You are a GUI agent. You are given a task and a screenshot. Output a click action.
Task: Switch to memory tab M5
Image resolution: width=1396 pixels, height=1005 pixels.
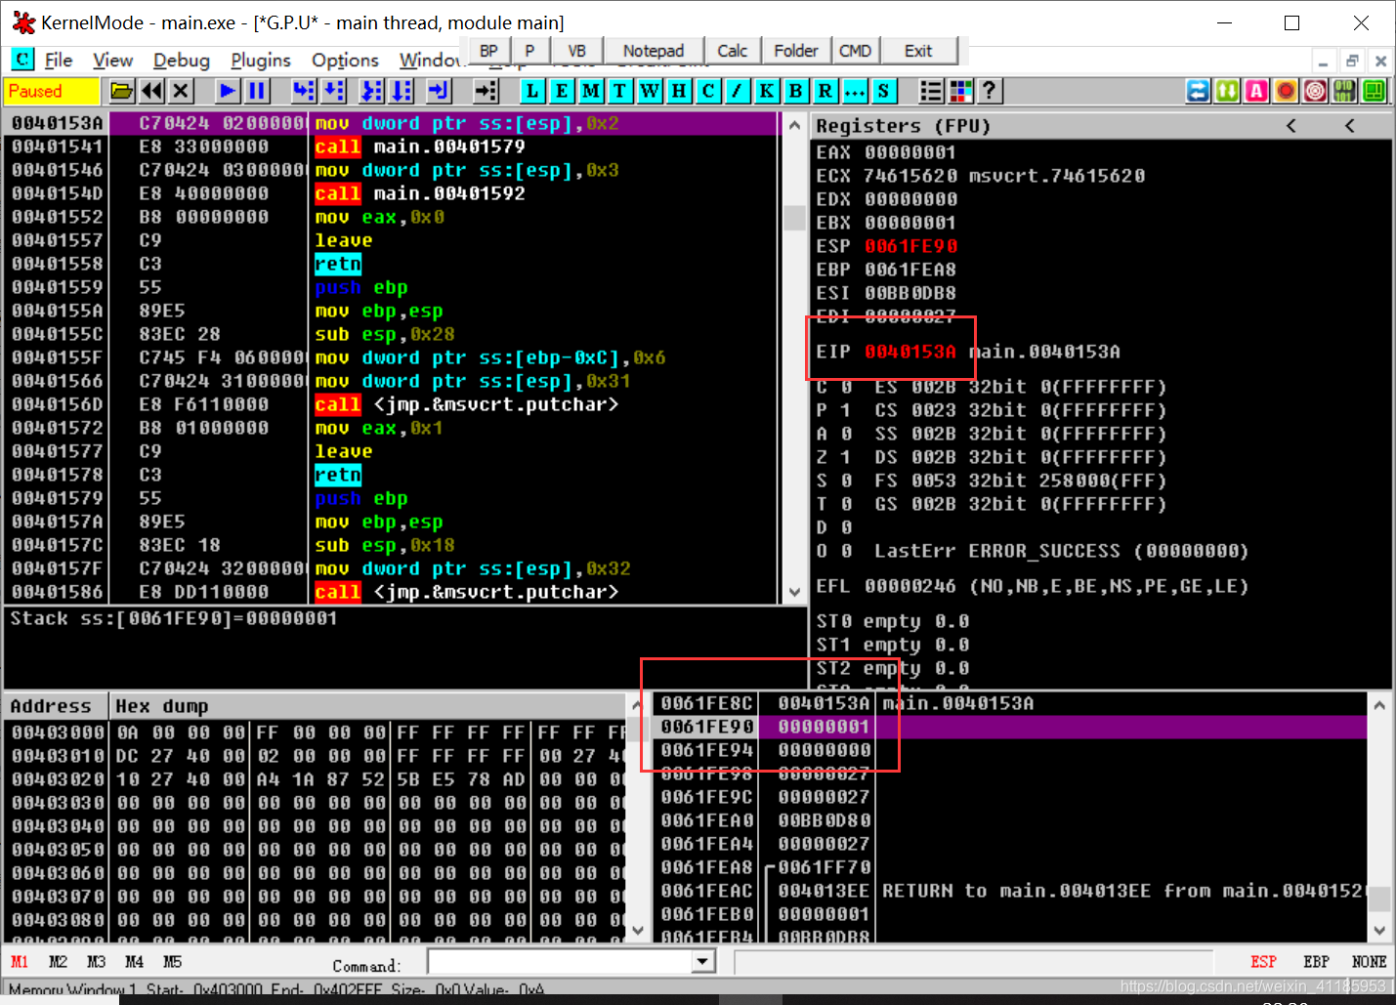pos(172,962)
